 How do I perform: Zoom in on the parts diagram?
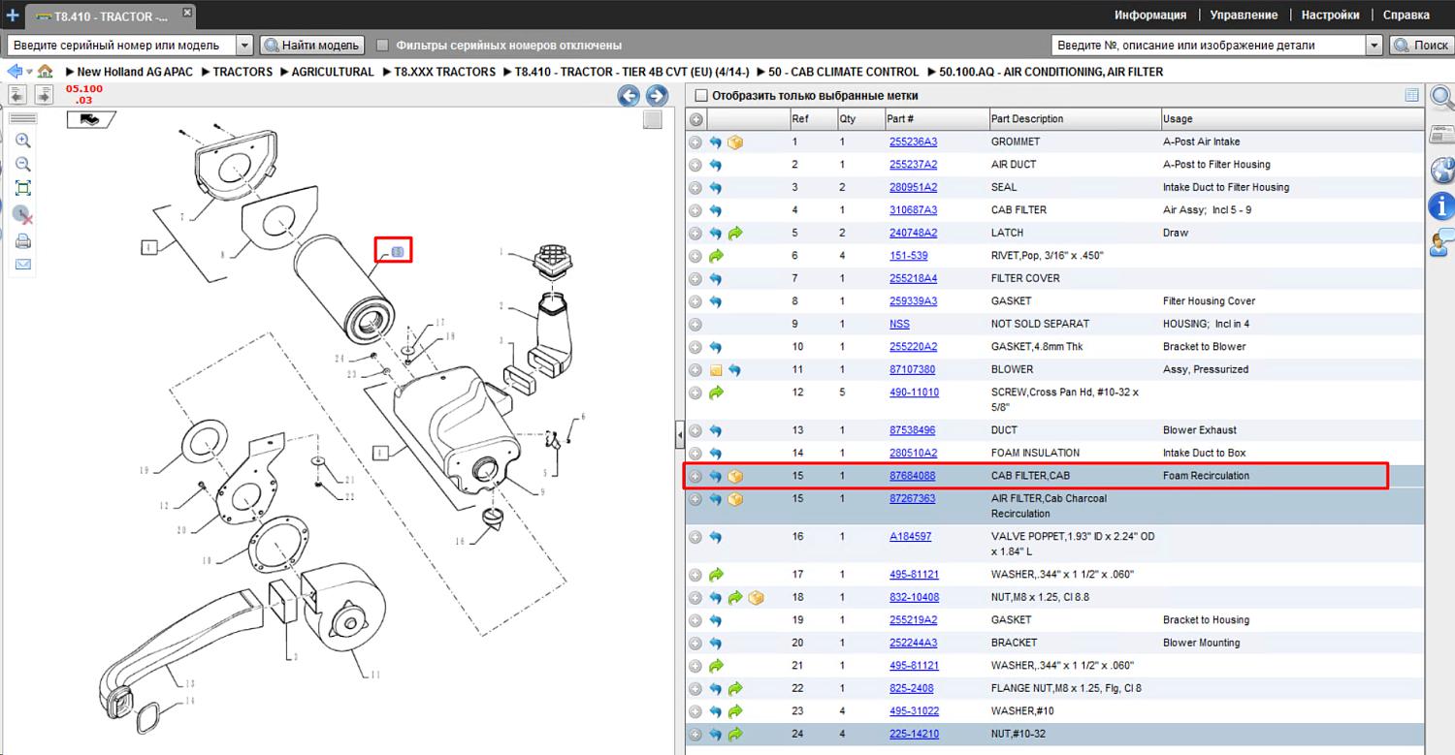click(x=23, y=142)
